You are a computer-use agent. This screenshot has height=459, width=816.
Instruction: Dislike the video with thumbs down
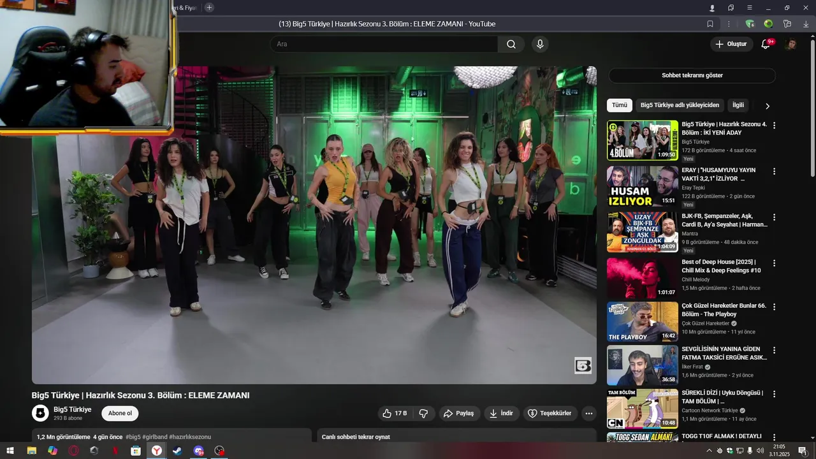tap(423, 413)
